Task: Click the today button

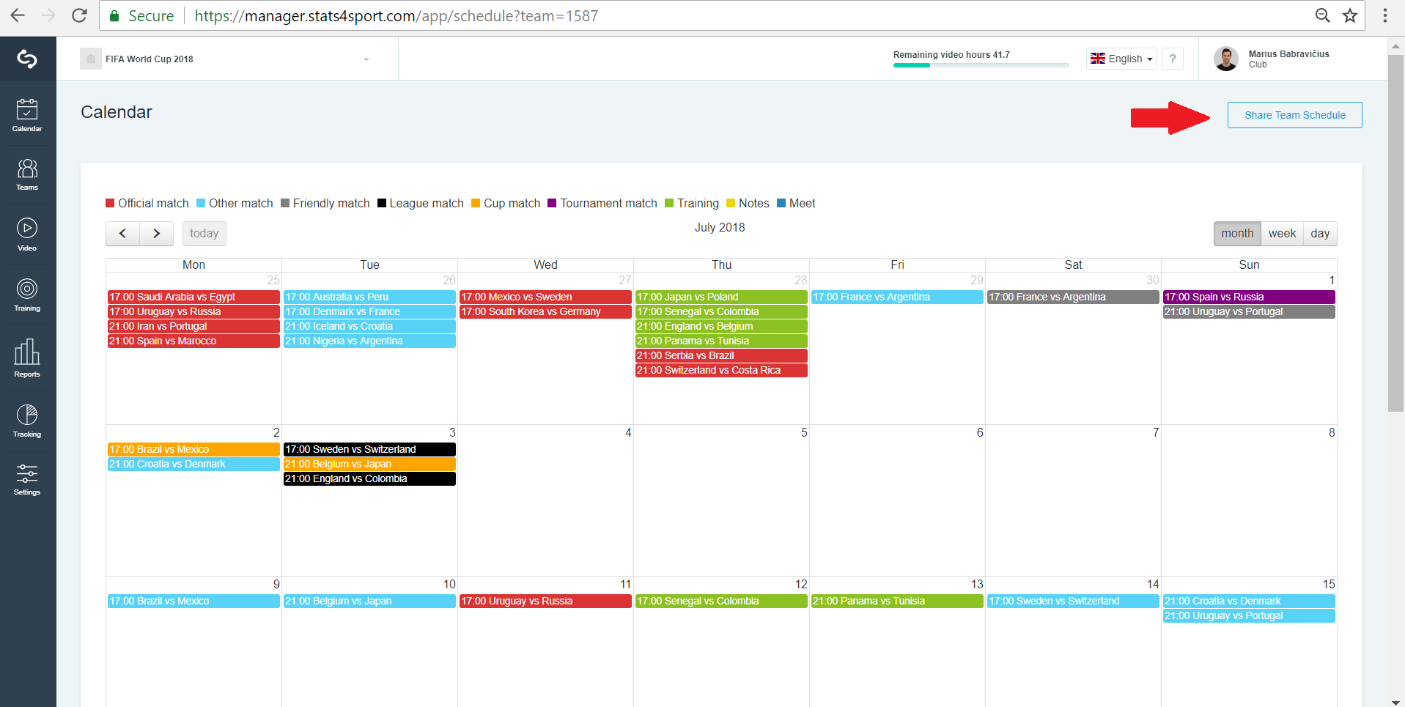Action: tap(204, 233)
